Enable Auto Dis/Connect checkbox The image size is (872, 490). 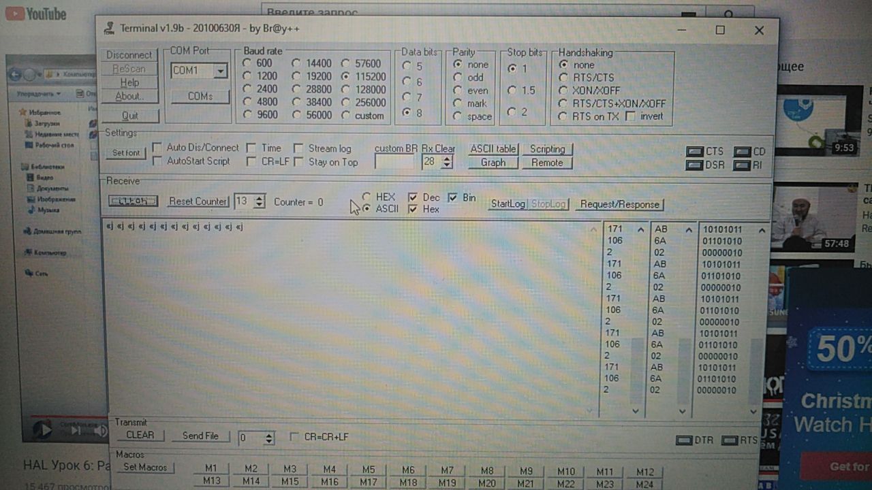pos(157,148)
